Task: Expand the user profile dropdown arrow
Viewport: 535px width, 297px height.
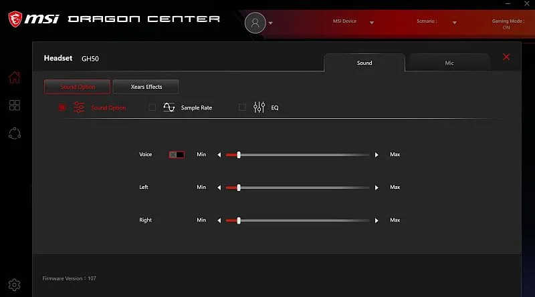Action: pos(271,23)
